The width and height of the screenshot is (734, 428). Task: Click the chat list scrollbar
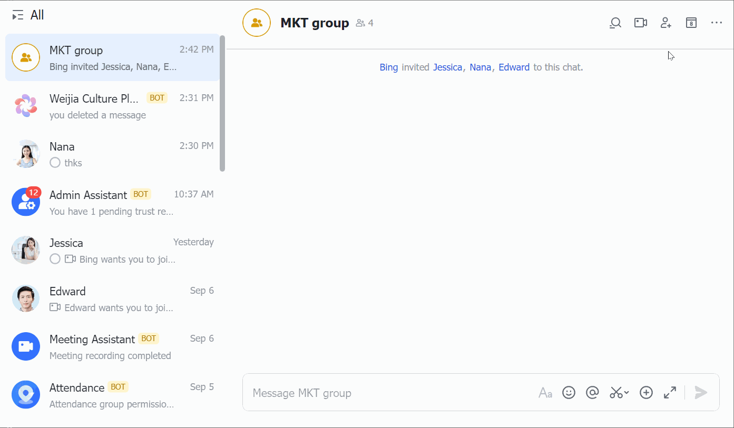click(x=222, y=103)
